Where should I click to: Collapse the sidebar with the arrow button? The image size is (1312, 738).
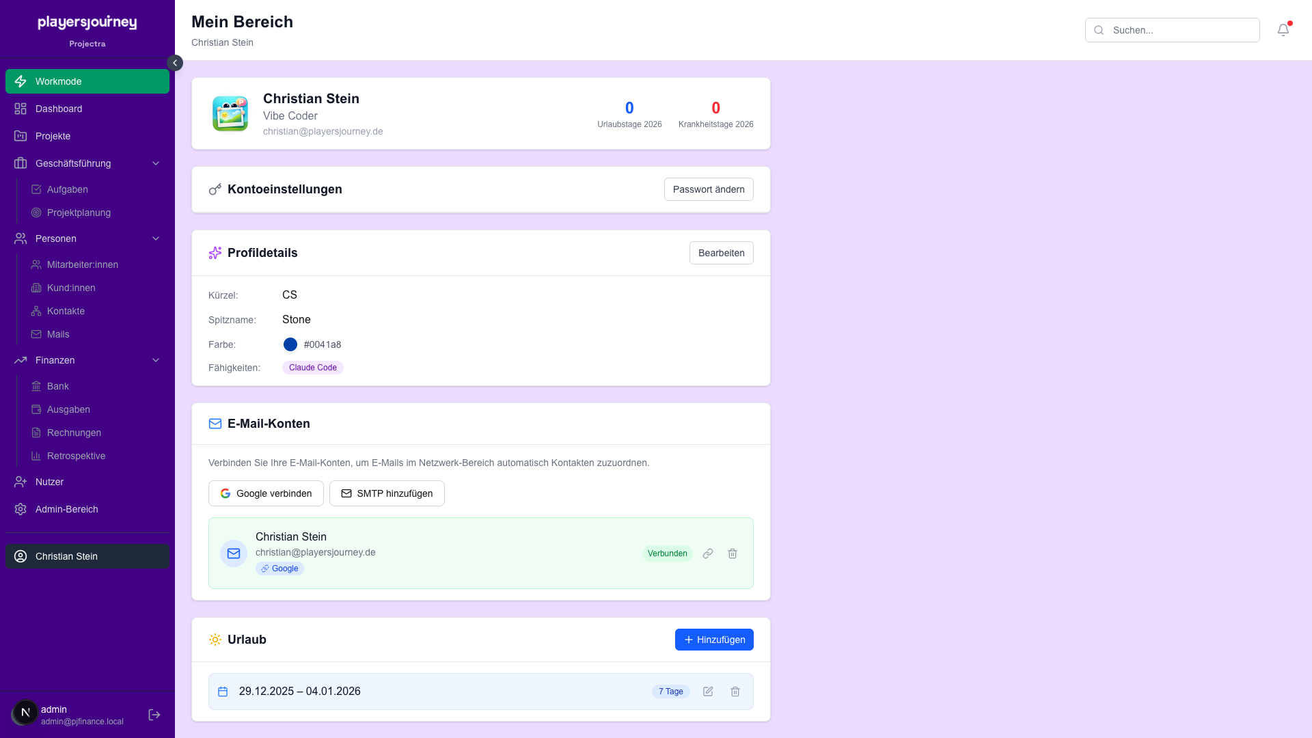pyautogui.click(x=175, y=63)
